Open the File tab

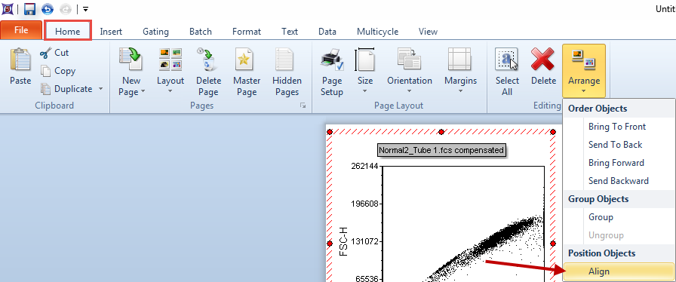[21, 30]
